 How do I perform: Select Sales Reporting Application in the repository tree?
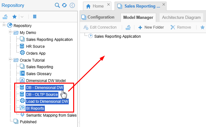[49, 39]
